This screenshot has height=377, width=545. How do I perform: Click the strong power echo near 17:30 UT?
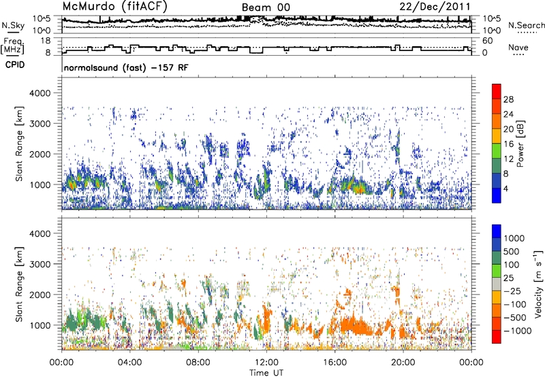358,188
